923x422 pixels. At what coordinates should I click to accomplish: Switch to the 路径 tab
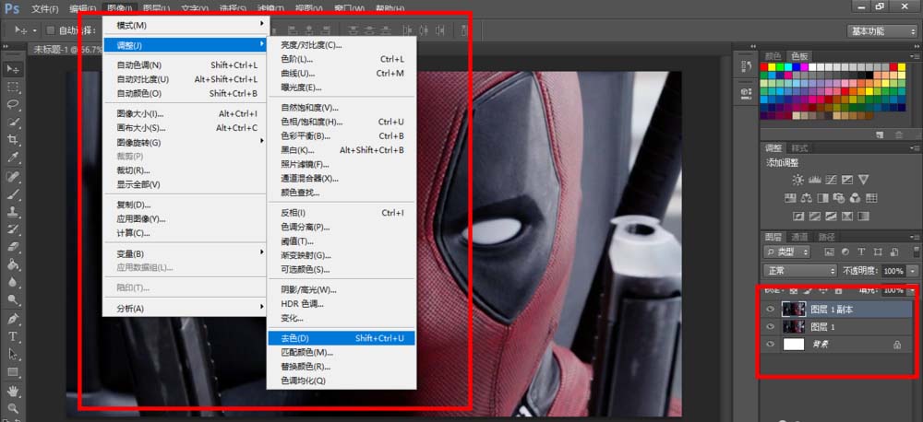pos(826,238)
